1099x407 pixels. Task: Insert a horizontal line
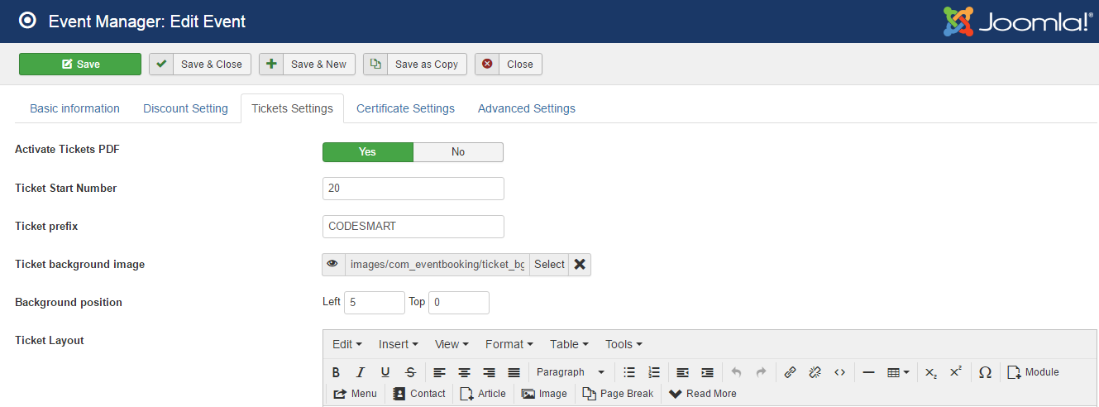(868, 372)
